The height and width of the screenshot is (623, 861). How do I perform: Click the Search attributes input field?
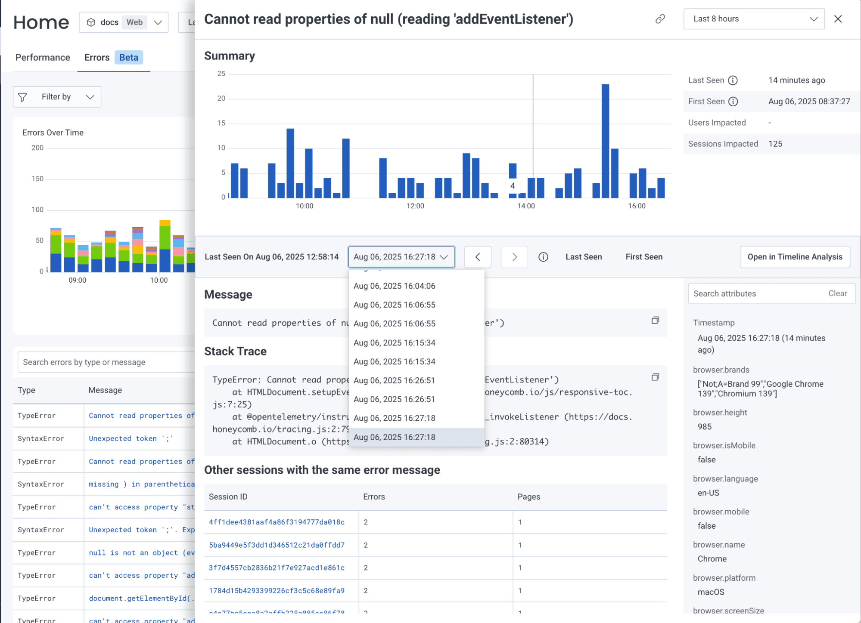756,293
